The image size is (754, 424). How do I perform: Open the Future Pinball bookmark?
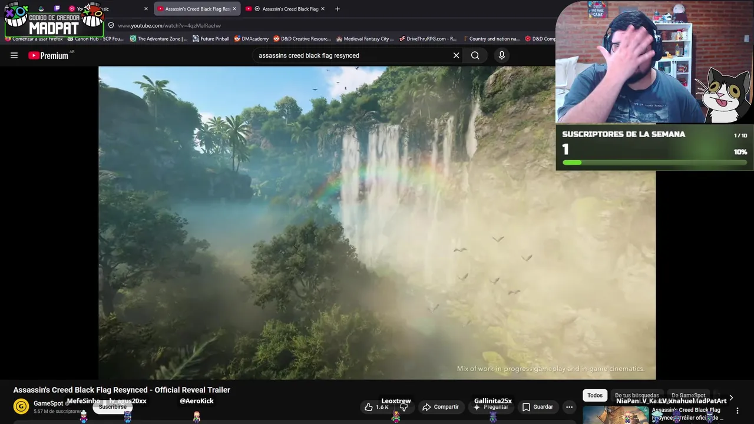tap(211, 39)
